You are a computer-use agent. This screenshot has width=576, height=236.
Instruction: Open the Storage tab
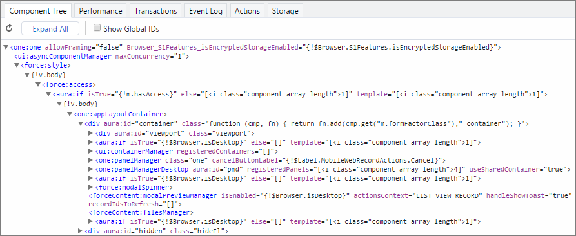pos(285,11)
